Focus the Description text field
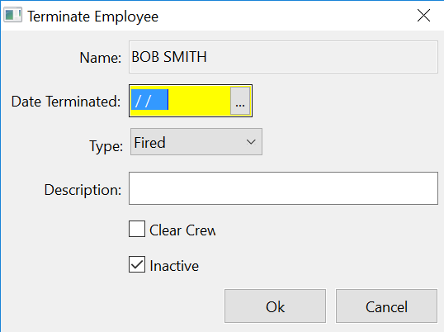The image size is (444, 332). pyautogui.click(x=283, y=188)
